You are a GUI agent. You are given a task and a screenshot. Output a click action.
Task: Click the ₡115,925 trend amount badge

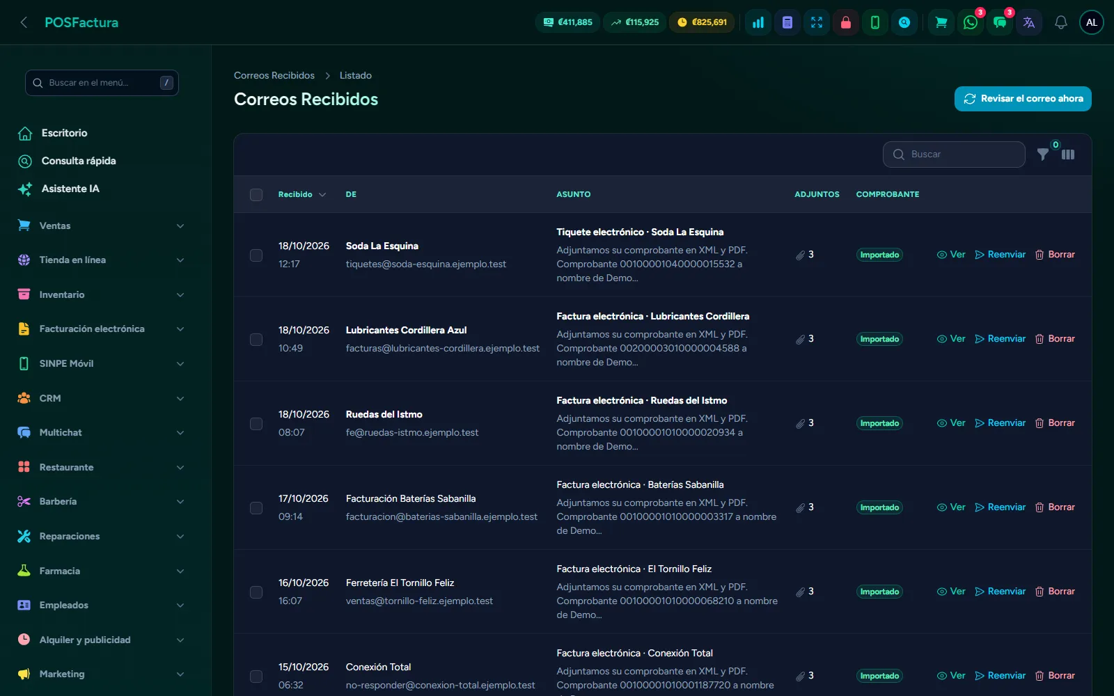click(635, 22)
